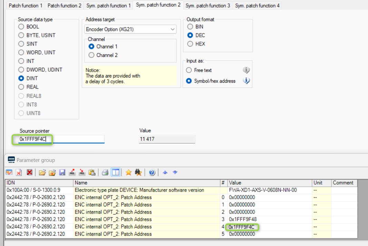
Task: Click the blue down arrow icon
Action: (175, 173)
